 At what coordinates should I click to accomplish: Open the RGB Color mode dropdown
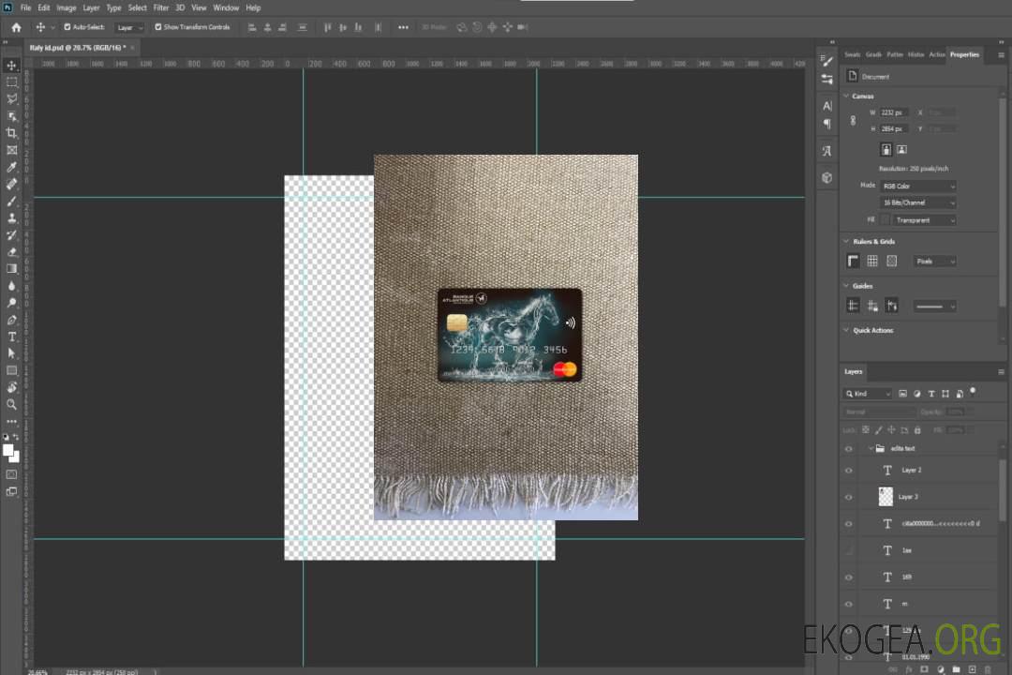tap(919, 187)
